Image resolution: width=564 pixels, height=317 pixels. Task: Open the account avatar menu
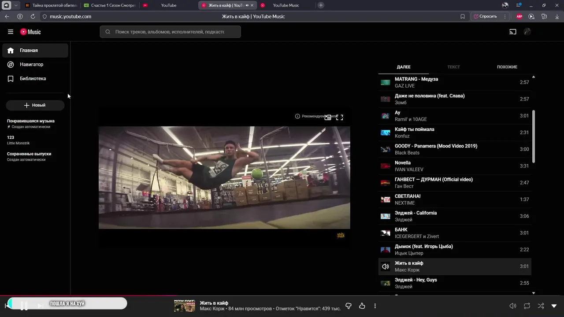pos(527,32)
